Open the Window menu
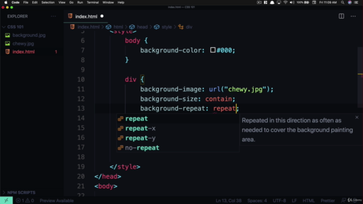 (108, 2)
